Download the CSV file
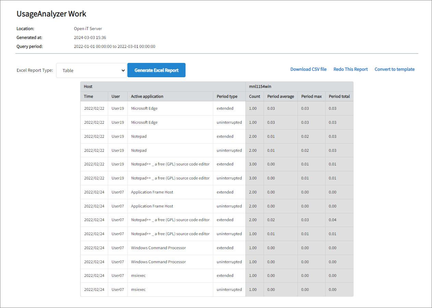432x308 pixels. 308,69
